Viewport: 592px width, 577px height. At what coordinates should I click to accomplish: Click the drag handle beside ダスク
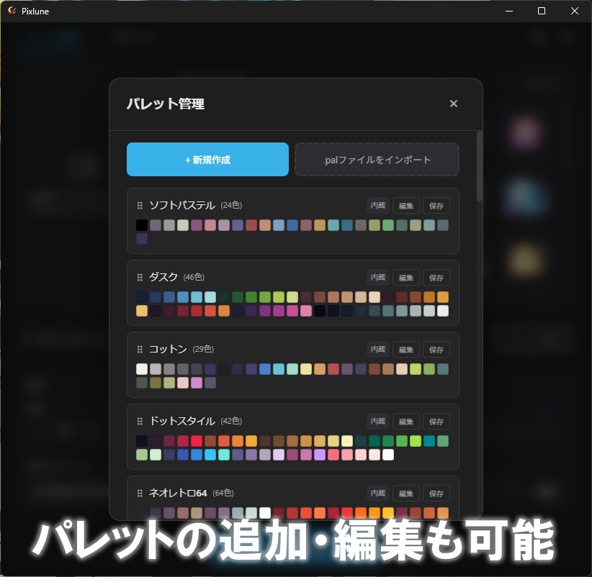tap(140, 277)
